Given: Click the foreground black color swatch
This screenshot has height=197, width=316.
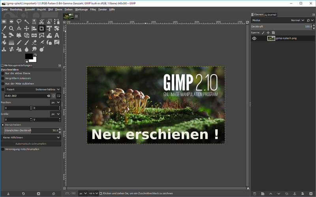Looking at the screenshot, I should point(29,56).
